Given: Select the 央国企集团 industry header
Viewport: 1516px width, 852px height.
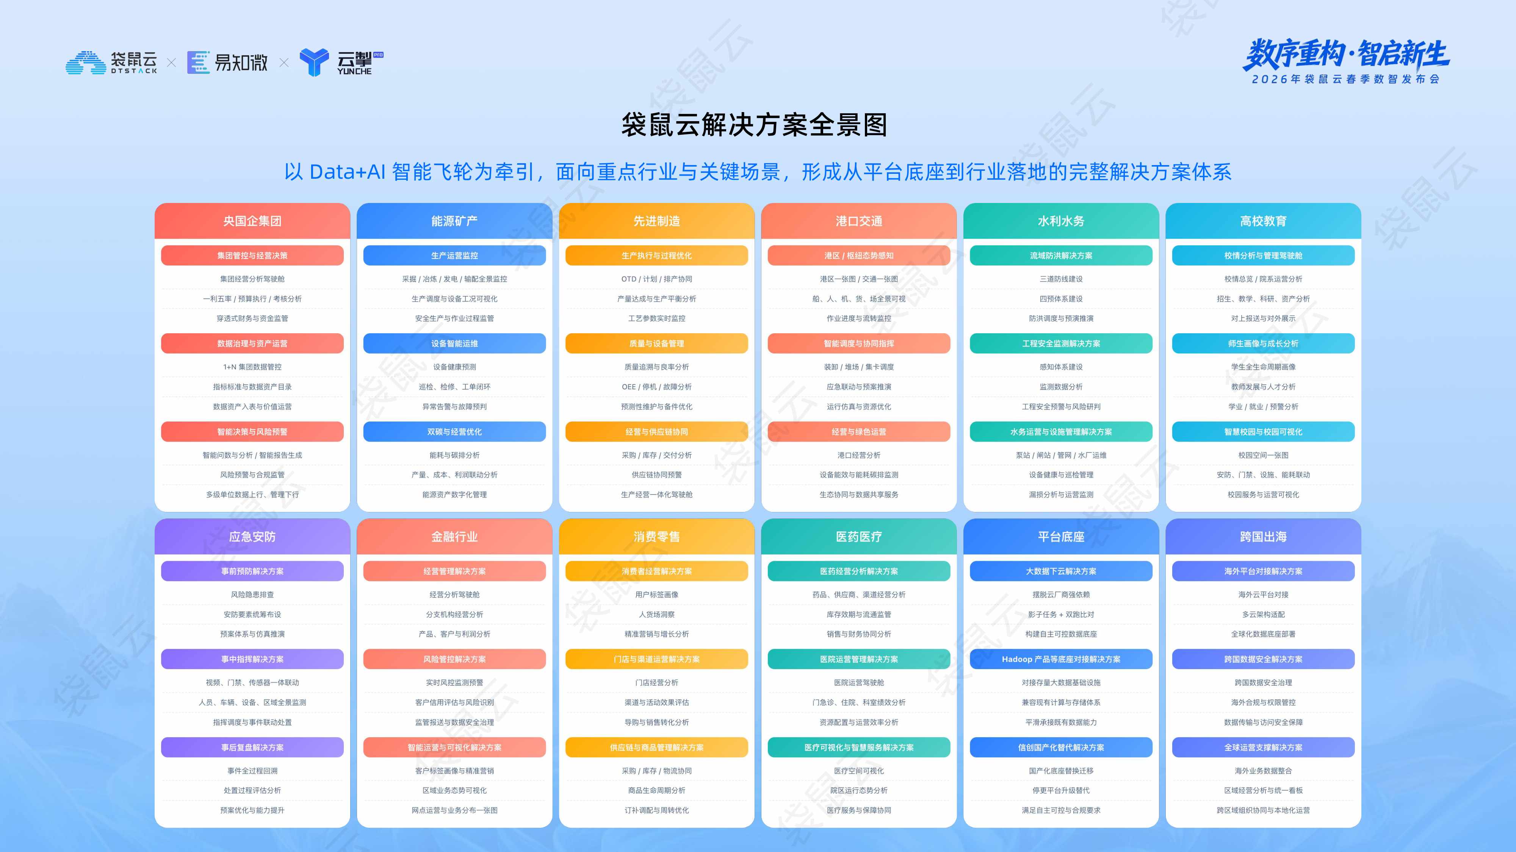Looking at the screenshot, I should [252, 221].
